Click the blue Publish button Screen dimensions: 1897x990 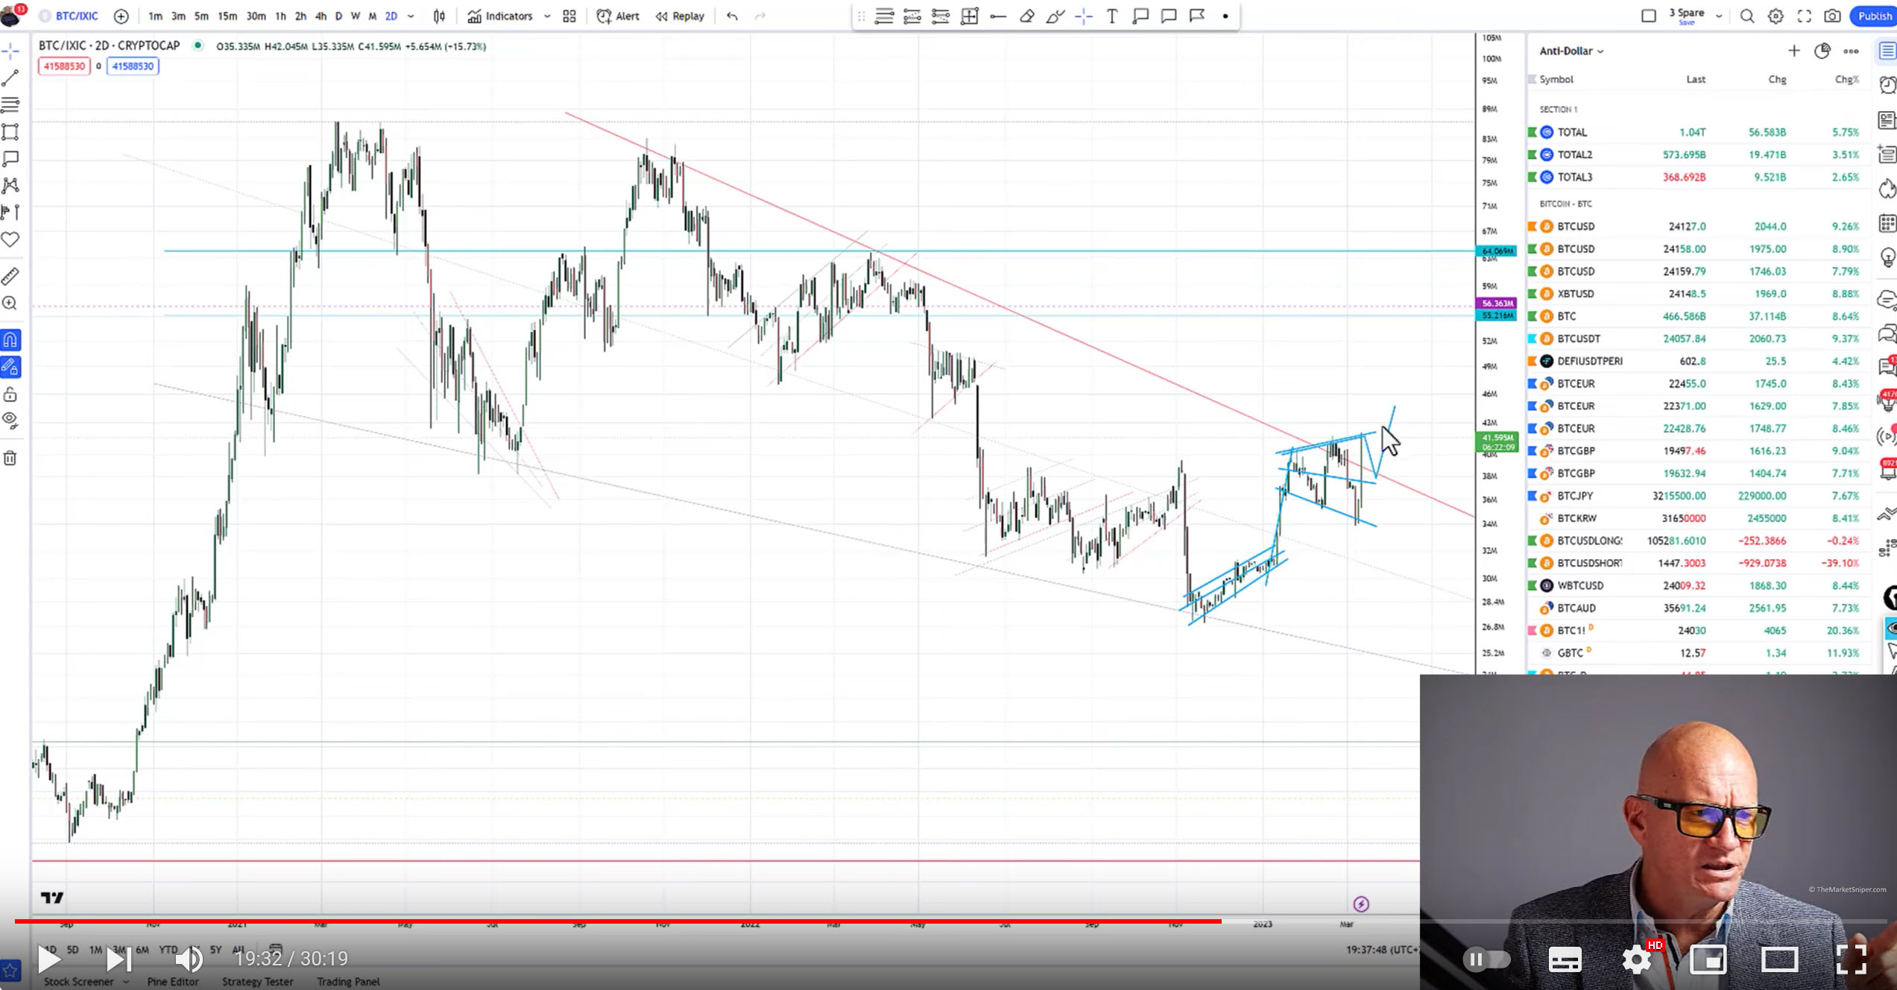(x=1873, y=16)
